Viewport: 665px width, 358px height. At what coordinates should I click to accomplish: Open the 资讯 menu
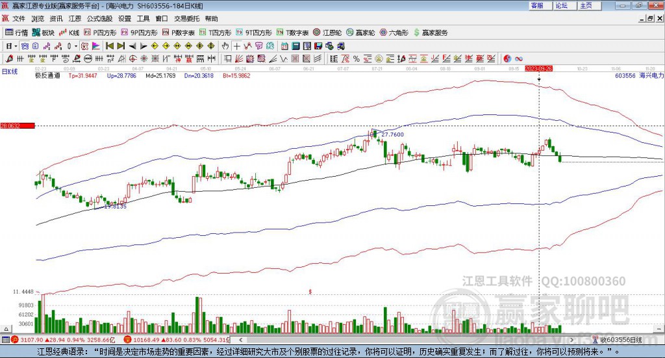56,19
